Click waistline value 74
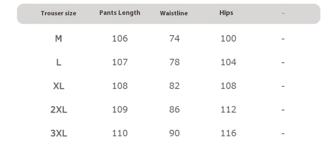 [x=175, y=38]
